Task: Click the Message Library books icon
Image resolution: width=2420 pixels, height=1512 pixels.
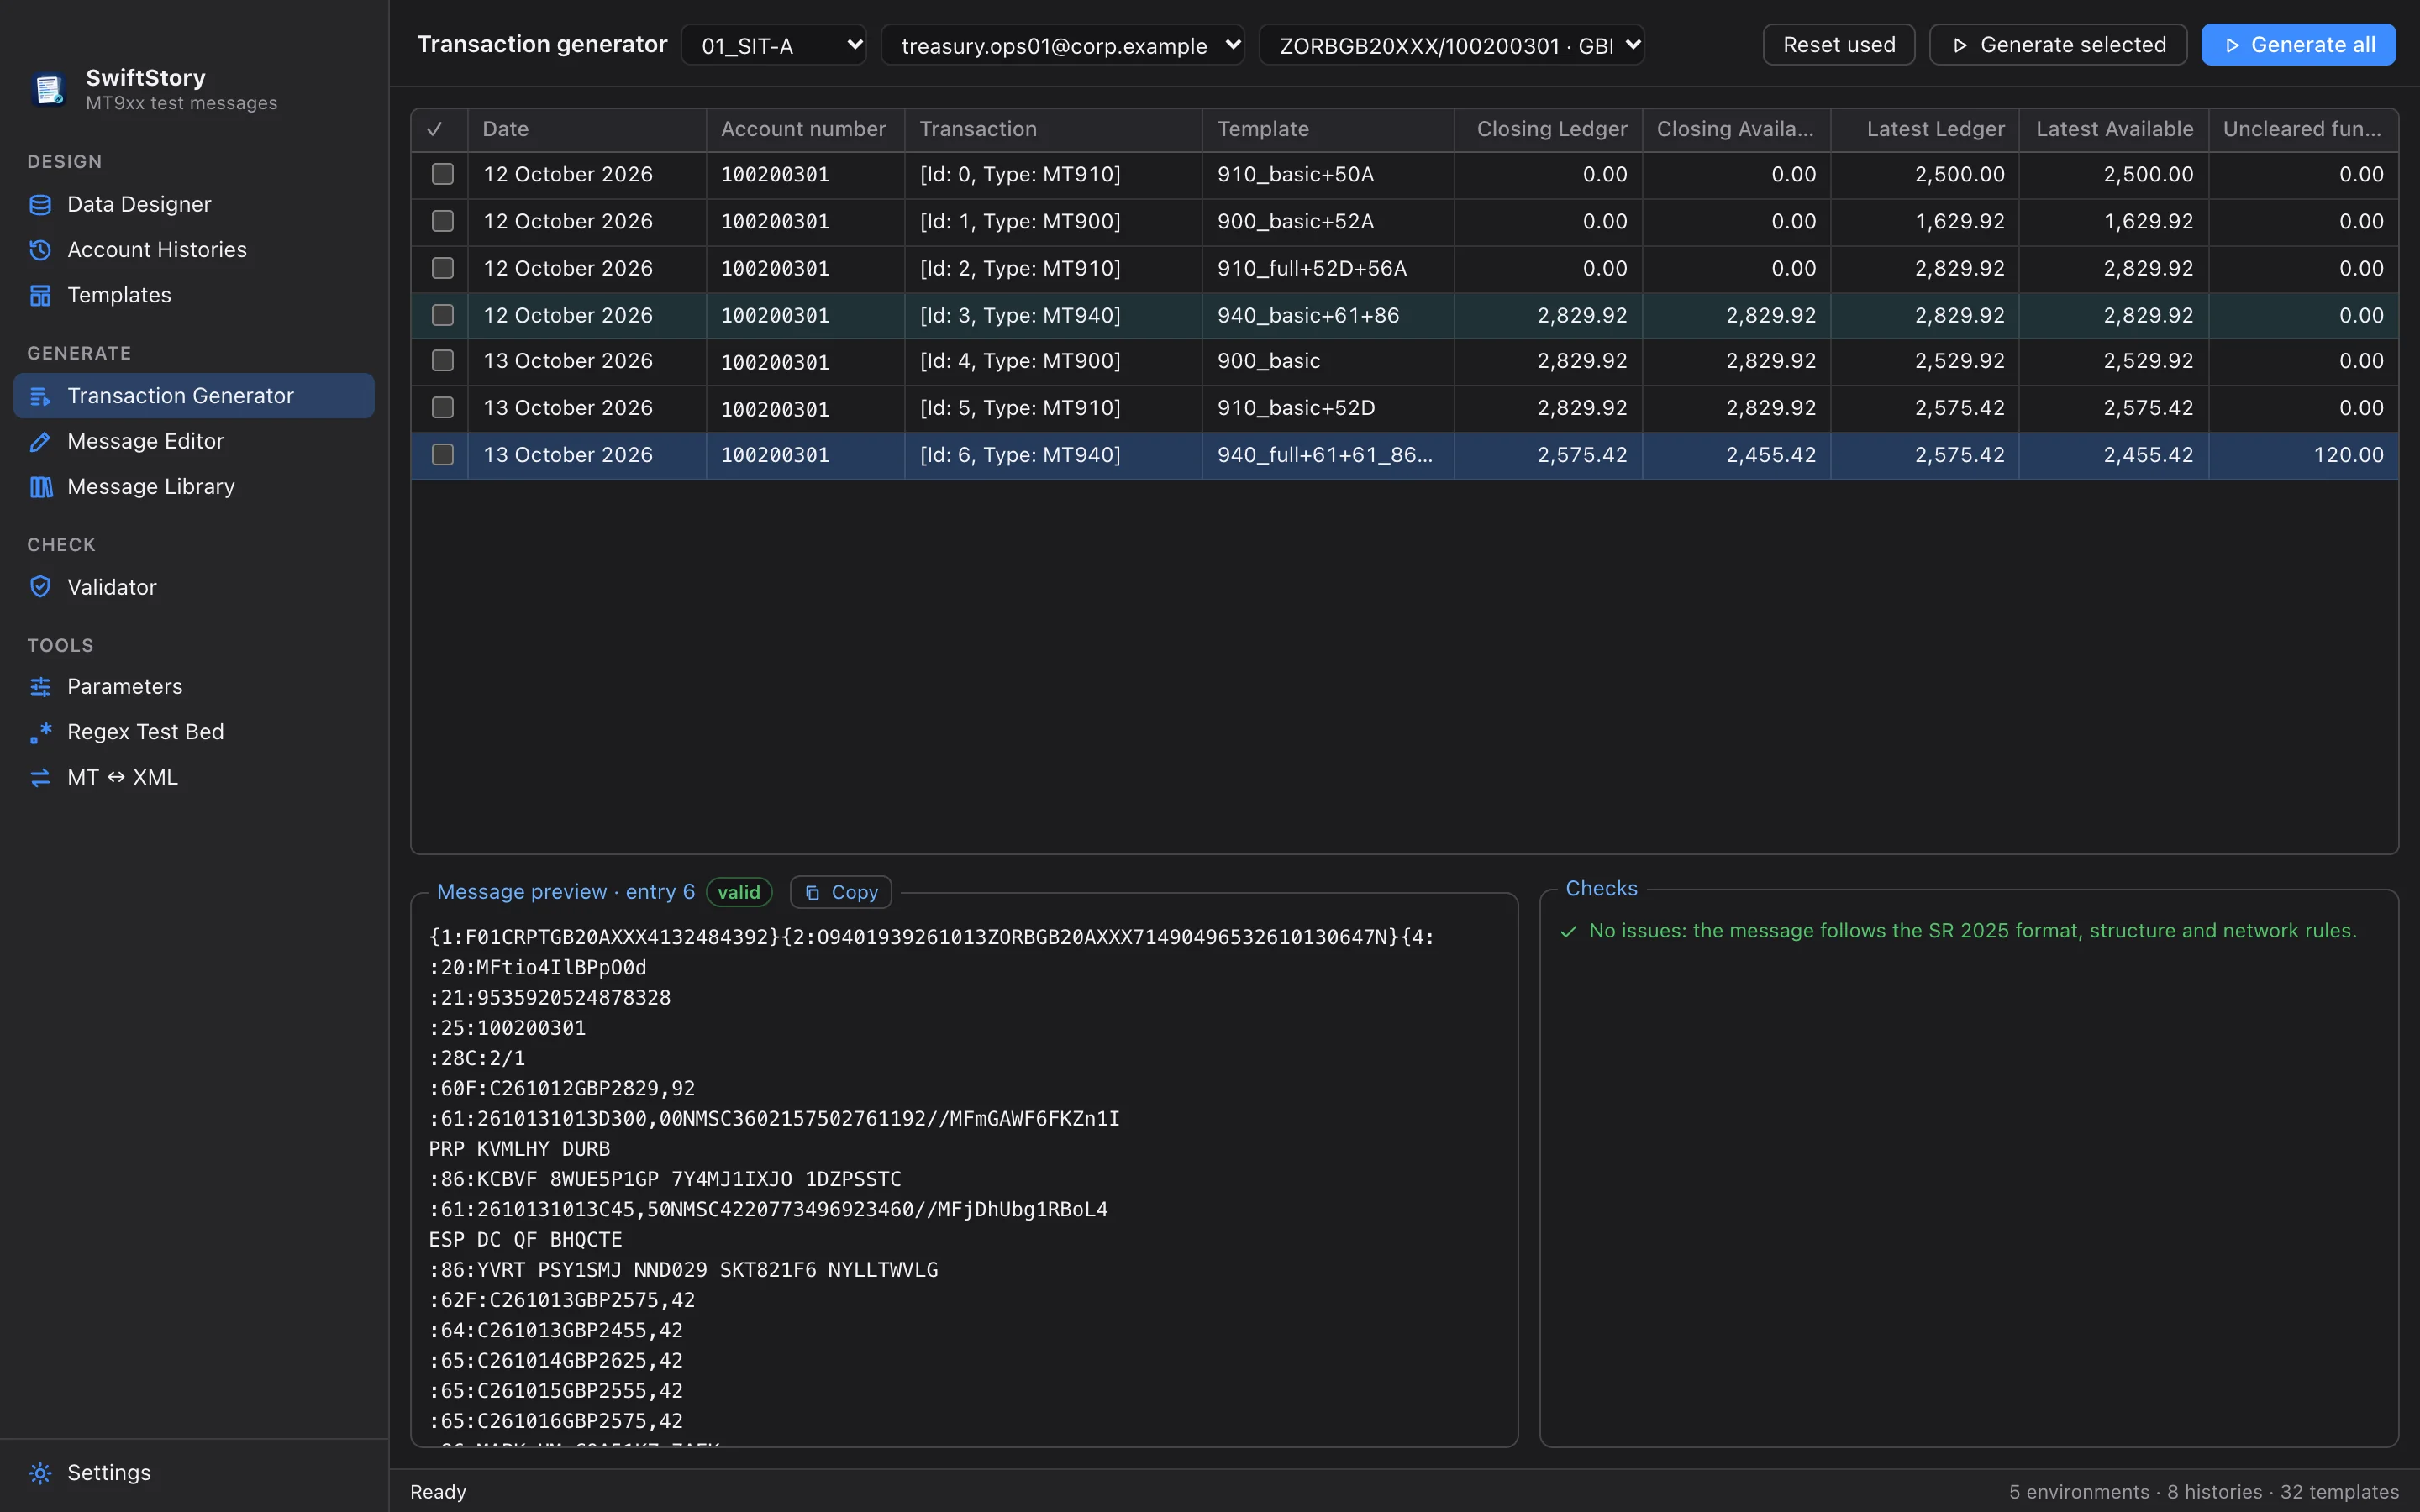Action: (x=40, y=487)
